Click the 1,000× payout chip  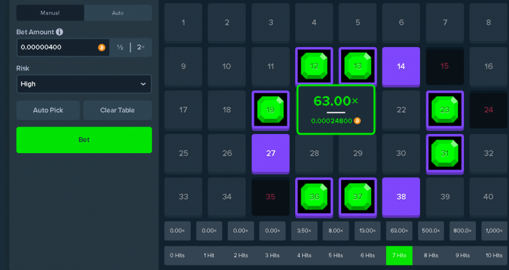pos(494,231)
